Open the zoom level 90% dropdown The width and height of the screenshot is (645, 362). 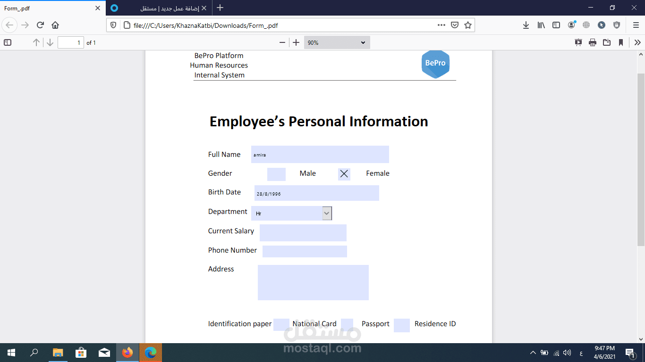(x=337, y=42)
